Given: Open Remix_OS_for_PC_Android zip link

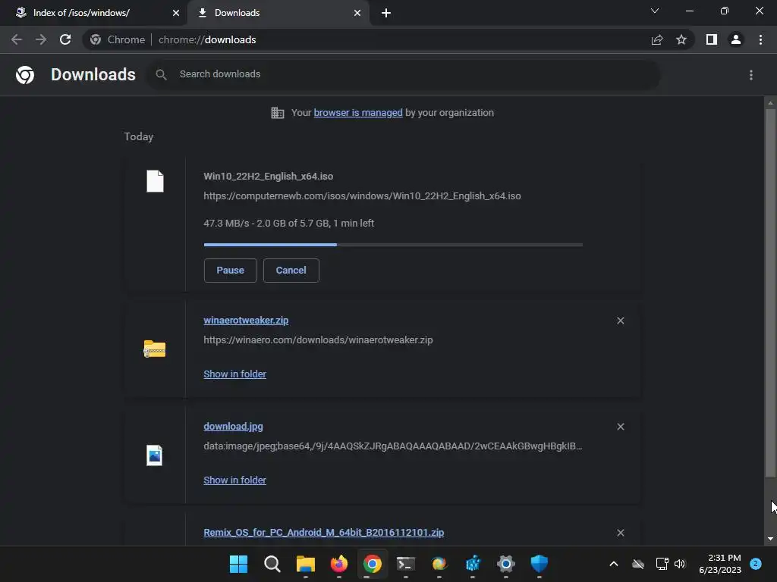Looking at the screenshot, I should click(x=323, y=533).
